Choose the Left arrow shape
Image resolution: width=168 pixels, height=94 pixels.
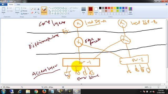(x=63, y=11)
